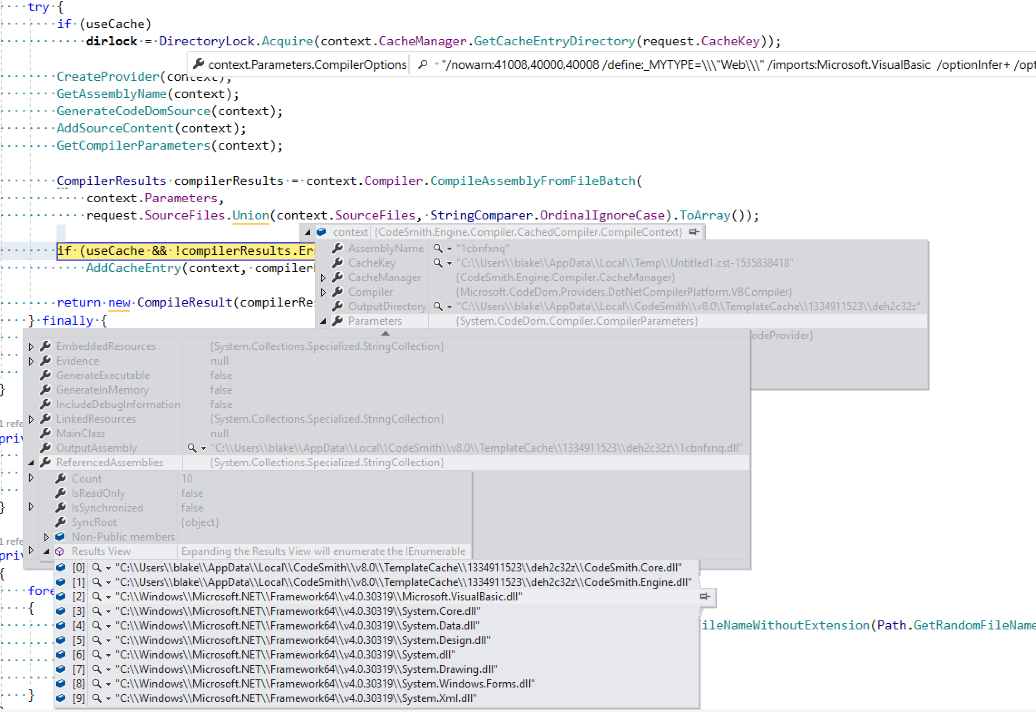The height and width of the screenshot is (712, 1036).
Task: Expand the Non-Public members node
Action: [47, 536]
